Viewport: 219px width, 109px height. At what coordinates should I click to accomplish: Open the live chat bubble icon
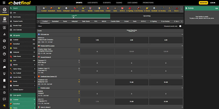click(4, 99)
